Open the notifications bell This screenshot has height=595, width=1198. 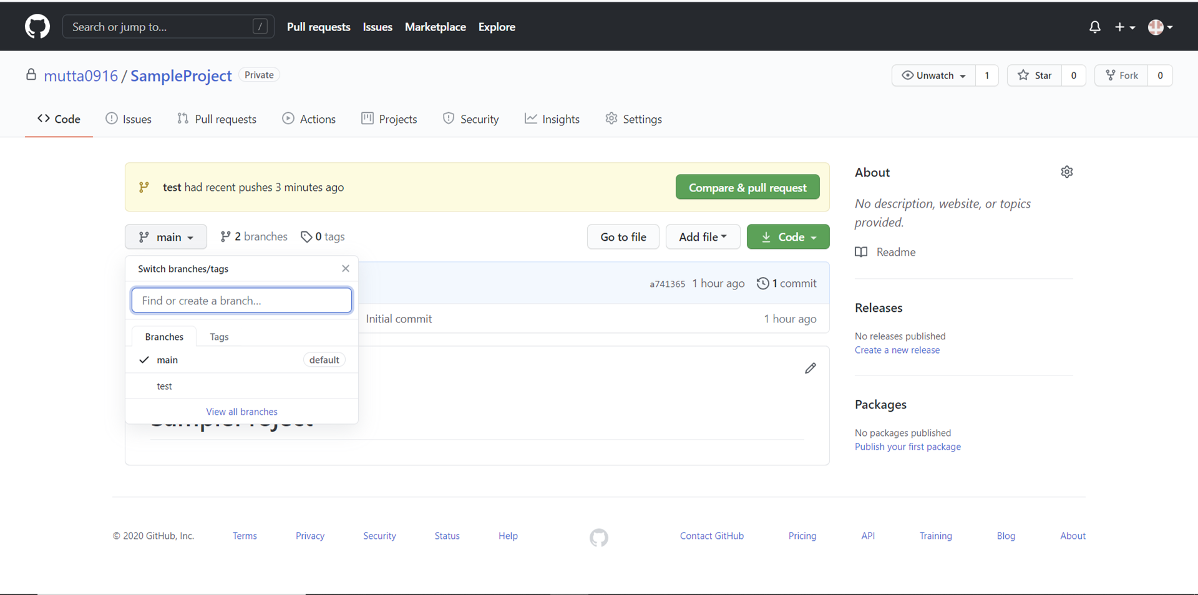[x=1094, y=27]
